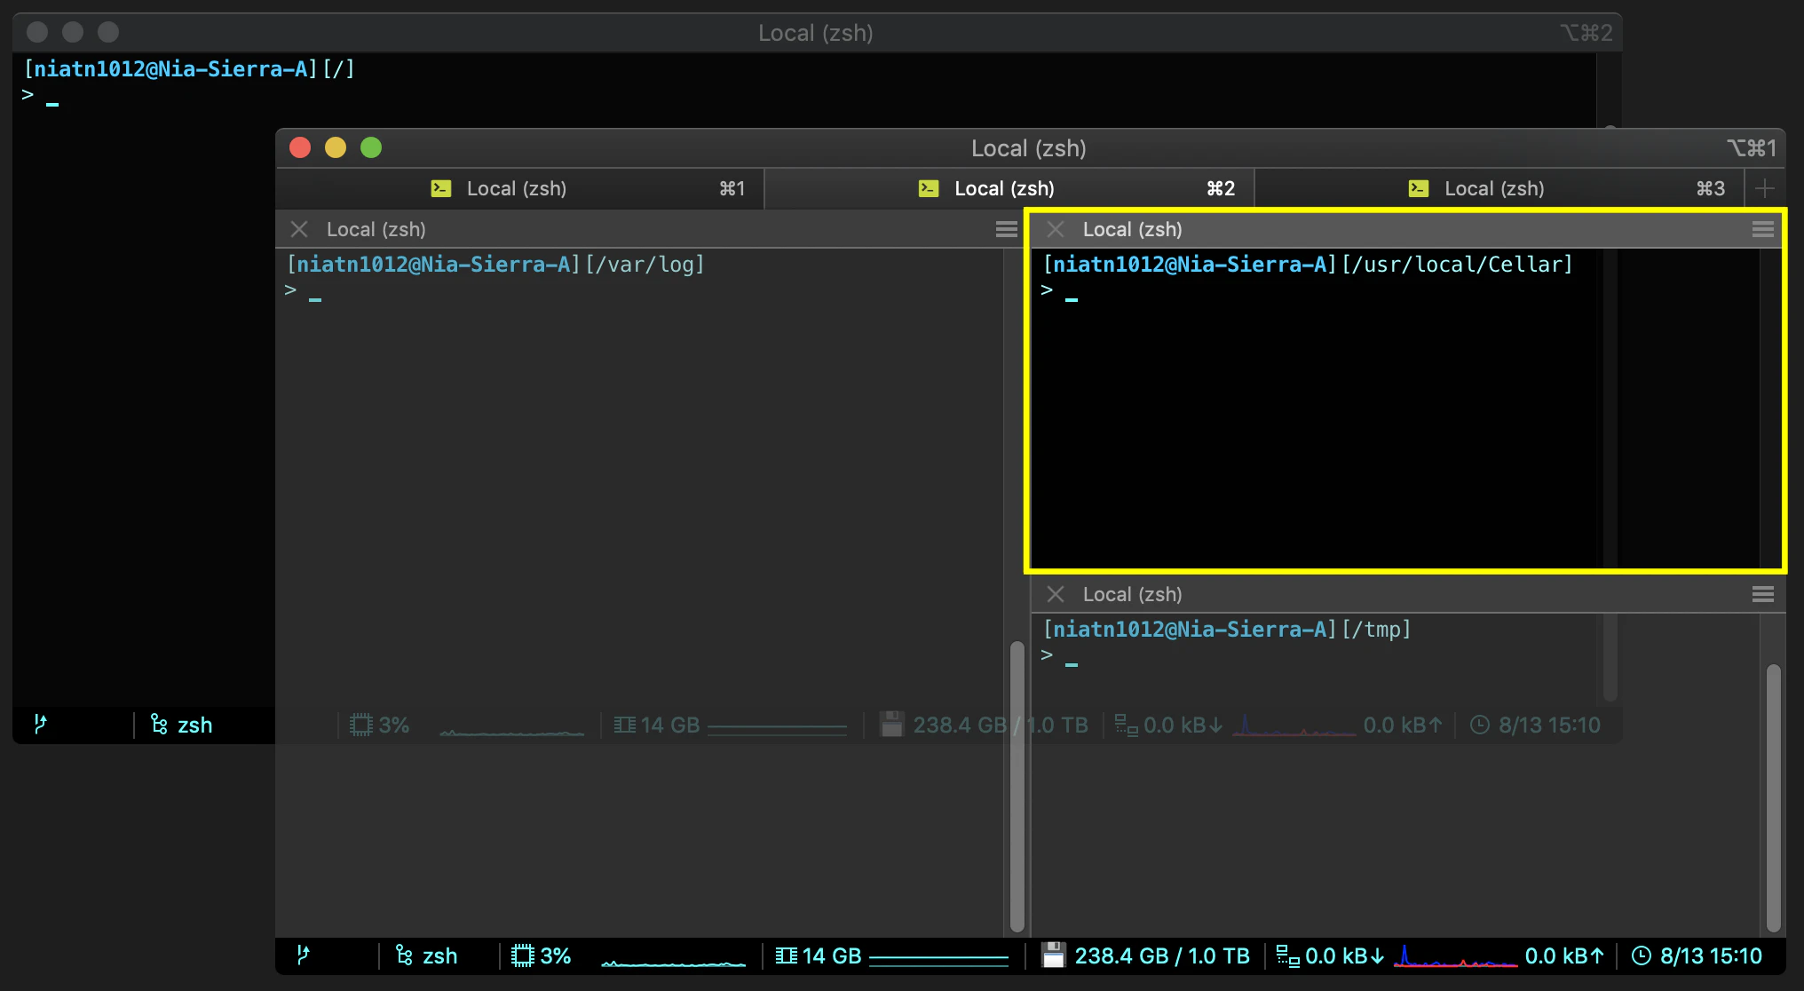
Task: Select the active Local (zsh) tab ⌘2
Action: 1009,188
